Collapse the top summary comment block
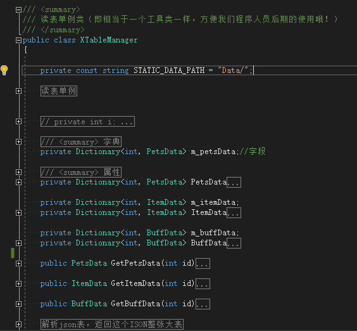This screenshot has height=331, width=357. (18, 10)
